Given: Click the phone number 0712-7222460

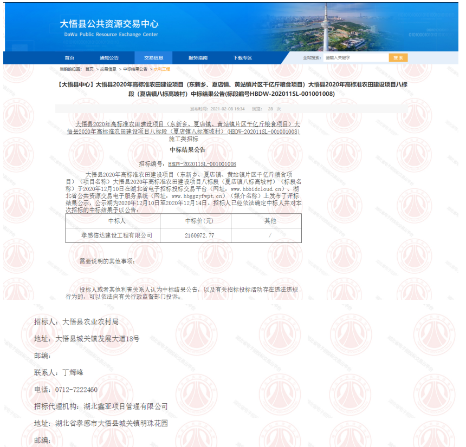Looking at the screenshot, I should point(76,390).
